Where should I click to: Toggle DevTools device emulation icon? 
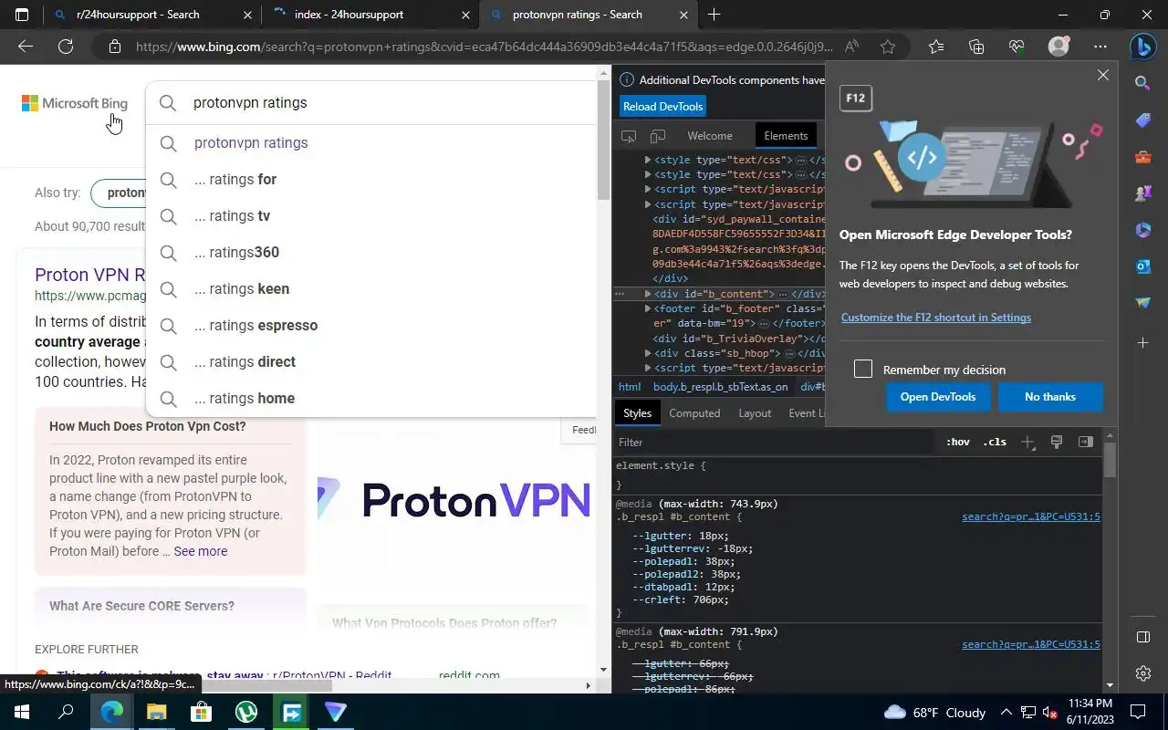click(x=658, y=136)
